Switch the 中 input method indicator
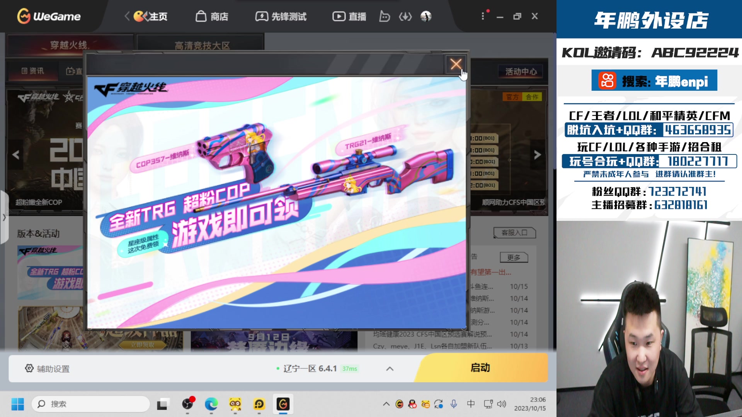This screenshot has height=417, width=742. pyautogui.click(x=471, y=404)
